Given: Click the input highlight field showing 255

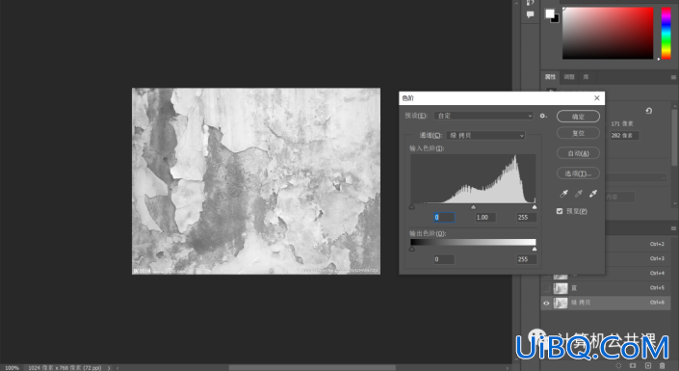Looking at the screenshot, I should (x=526, y=217).
